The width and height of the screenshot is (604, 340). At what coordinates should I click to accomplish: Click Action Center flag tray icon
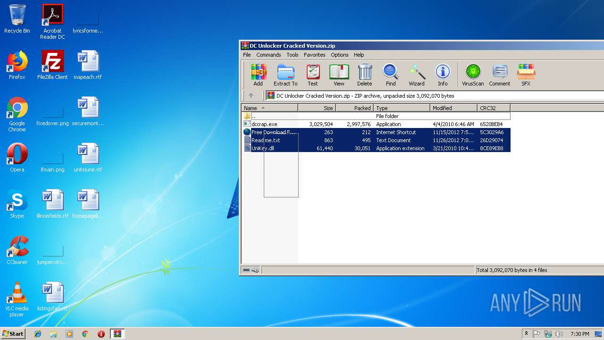tap(537, 334)
